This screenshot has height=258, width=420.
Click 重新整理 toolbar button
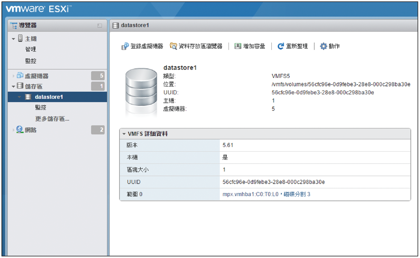(293, 46)
